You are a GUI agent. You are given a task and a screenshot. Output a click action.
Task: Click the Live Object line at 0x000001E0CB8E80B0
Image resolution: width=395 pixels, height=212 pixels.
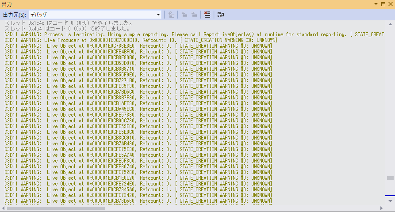pos(138,57)
